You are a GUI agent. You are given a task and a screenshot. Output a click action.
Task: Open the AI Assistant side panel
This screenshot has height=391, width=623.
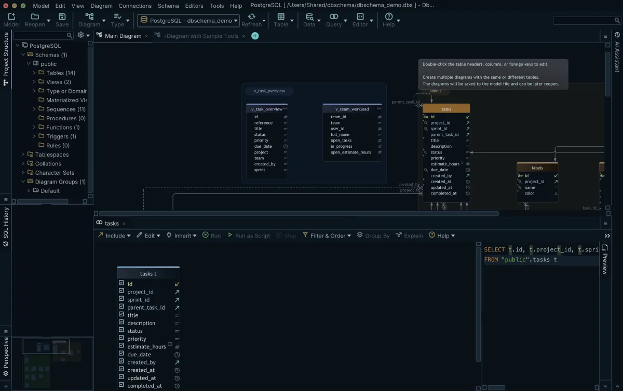point(617,52)
